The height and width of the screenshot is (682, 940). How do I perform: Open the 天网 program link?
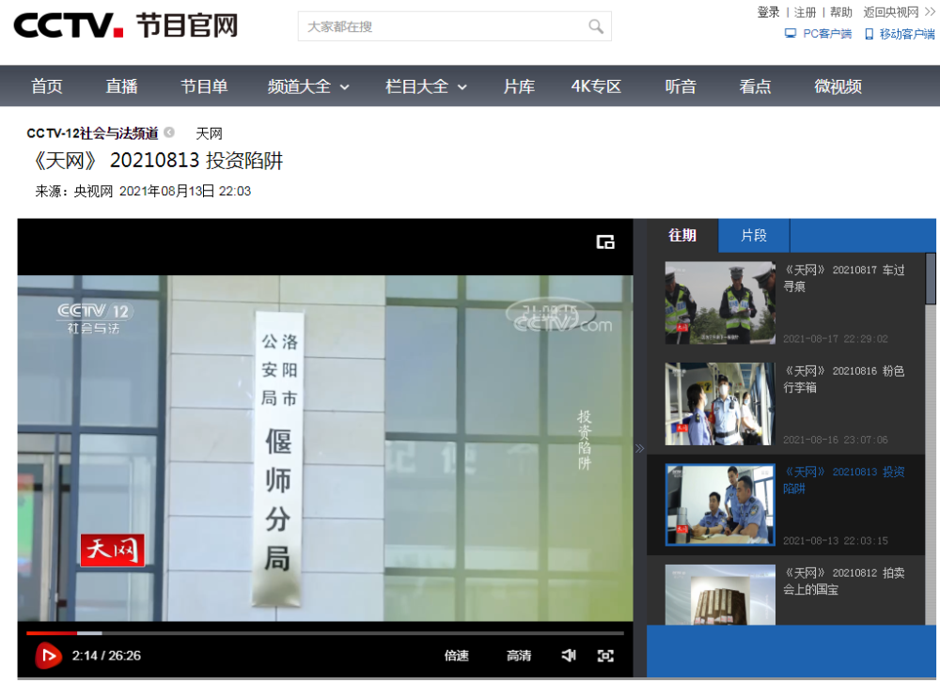(x=210, y=133)
